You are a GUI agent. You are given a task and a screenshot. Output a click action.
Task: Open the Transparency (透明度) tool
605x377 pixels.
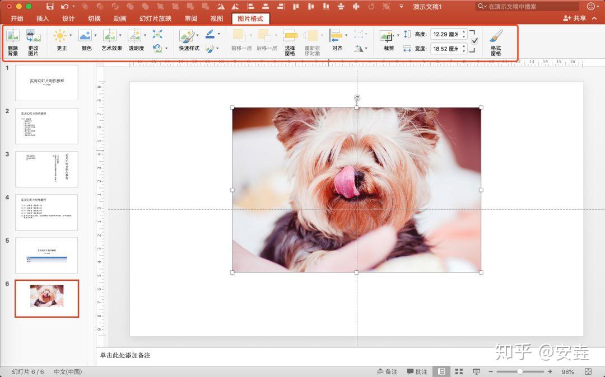click(134, 36)
